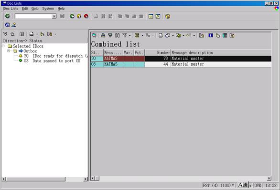280x190 pixels.
Task: Open Help with the yellow question icon
Action: coord(168,16)
